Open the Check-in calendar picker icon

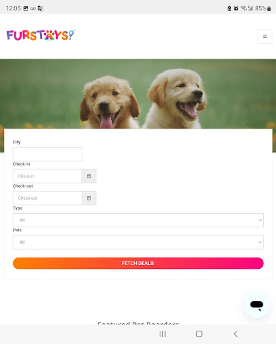89,176
